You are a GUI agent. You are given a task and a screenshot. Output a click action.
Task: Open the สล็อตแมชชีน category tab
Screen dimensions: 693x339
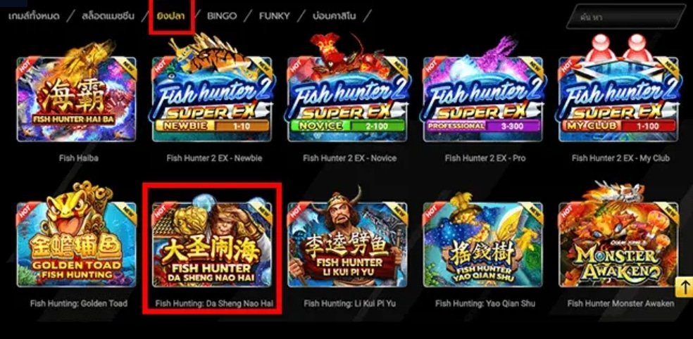point(108,16)
